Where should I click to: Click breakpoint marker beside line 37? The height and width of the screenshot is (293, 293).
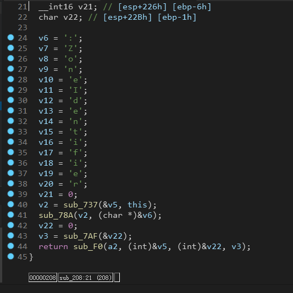click(x=10, y=173)
